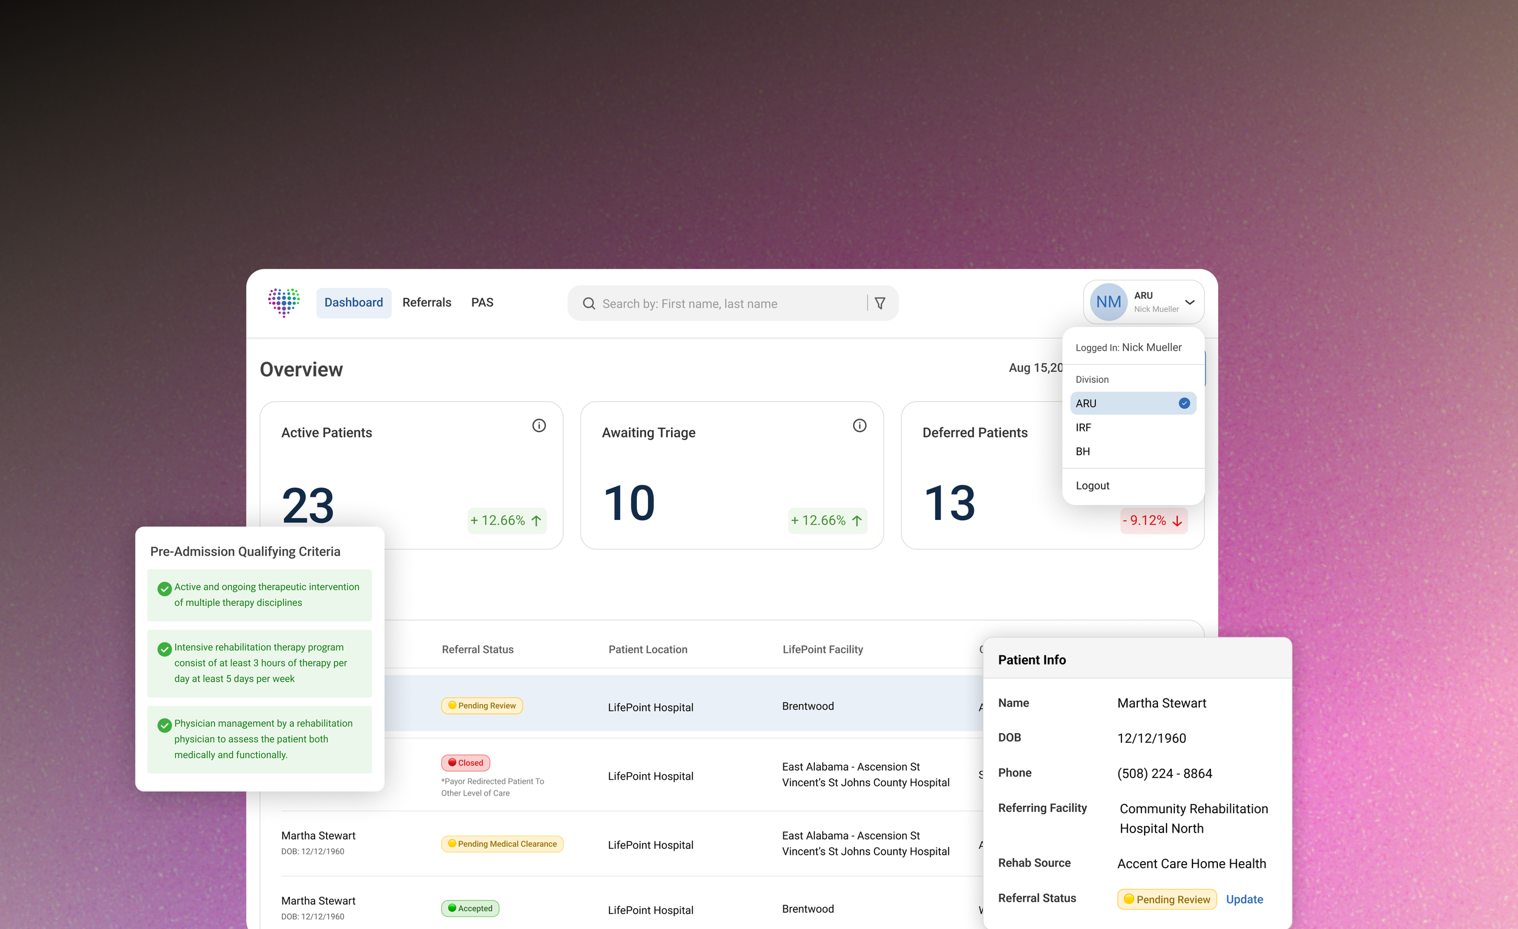
Task: Choose IRF from division list
Action: click(1083, 427)
